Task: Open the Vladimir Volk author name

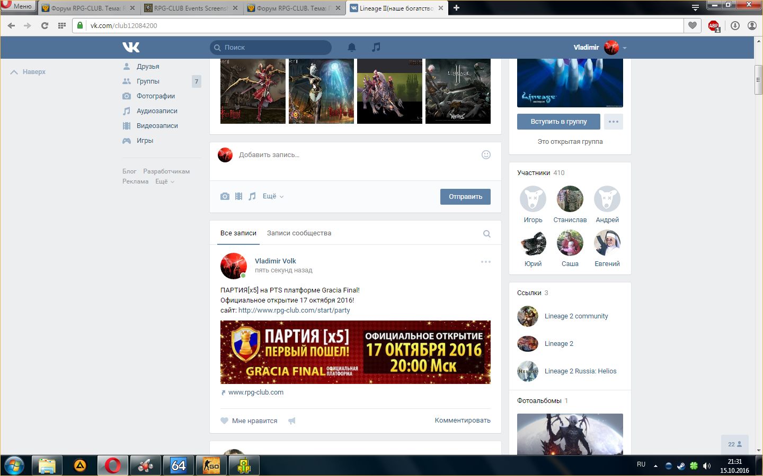Action: (276, 261)
